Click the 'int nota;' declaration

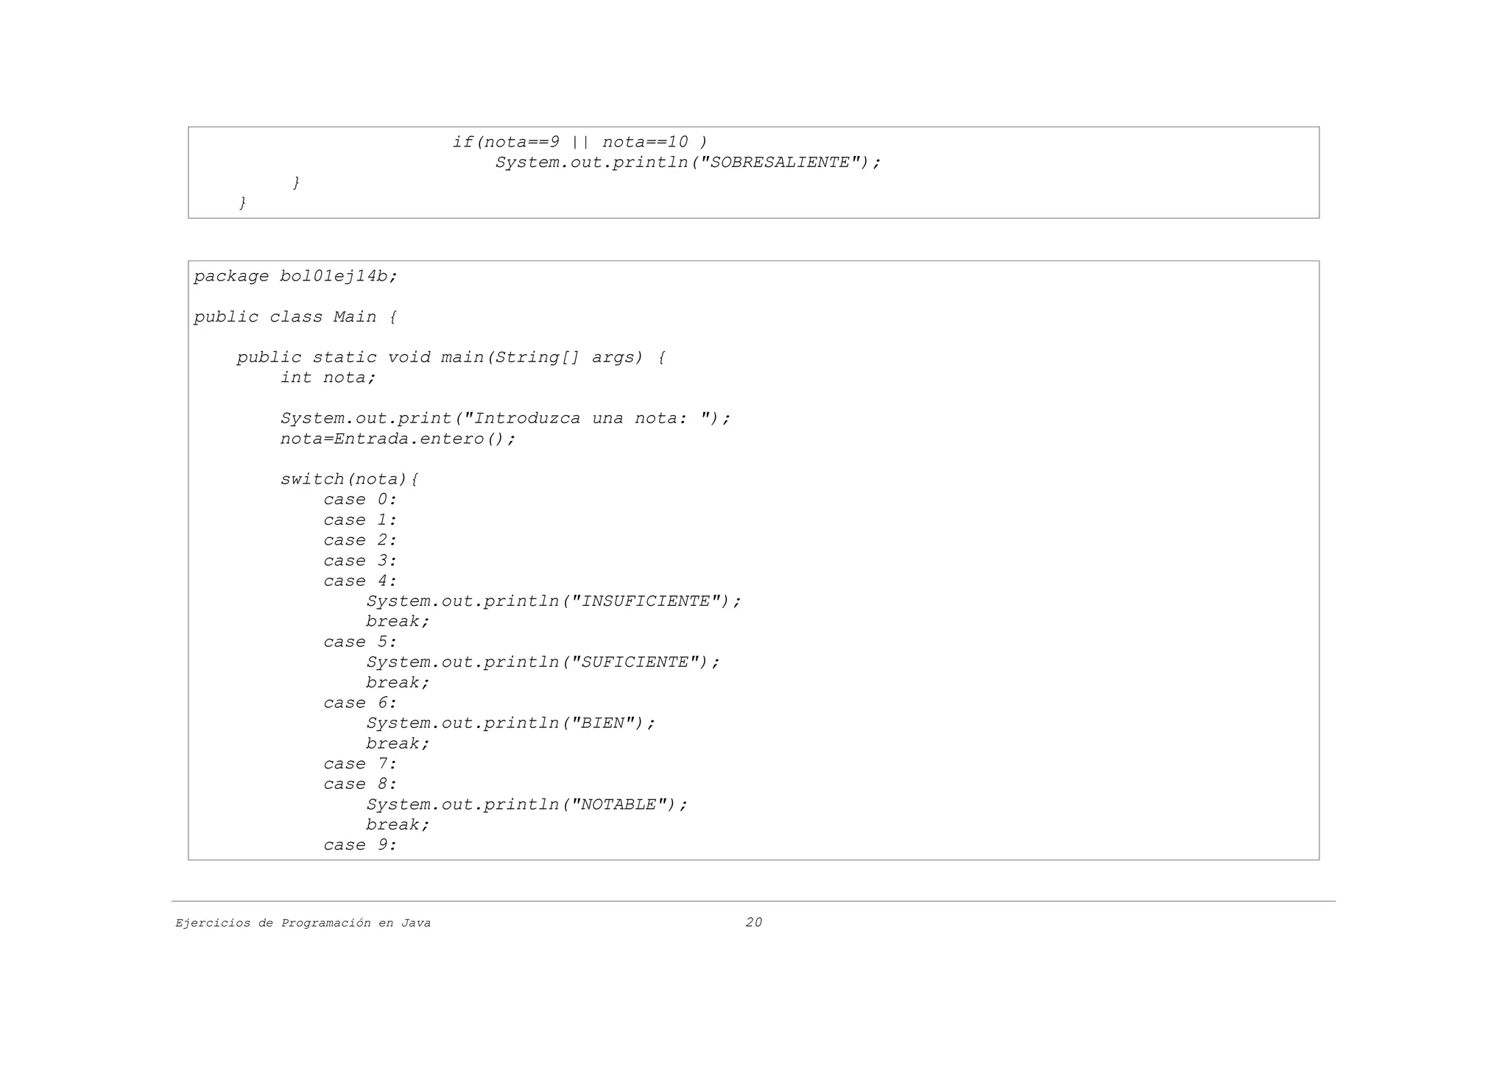coord(328,378)
